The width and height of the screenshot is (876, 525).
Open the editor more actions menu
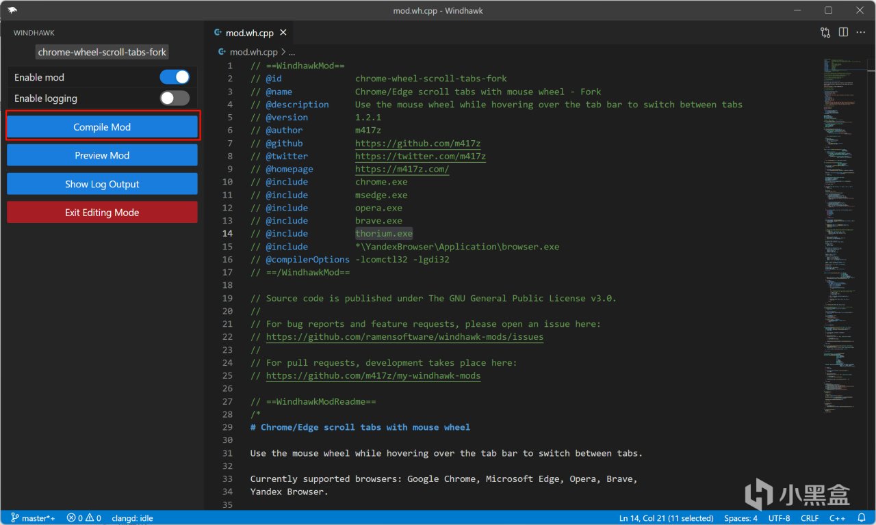pyautogui.click(x=861, y=32)
